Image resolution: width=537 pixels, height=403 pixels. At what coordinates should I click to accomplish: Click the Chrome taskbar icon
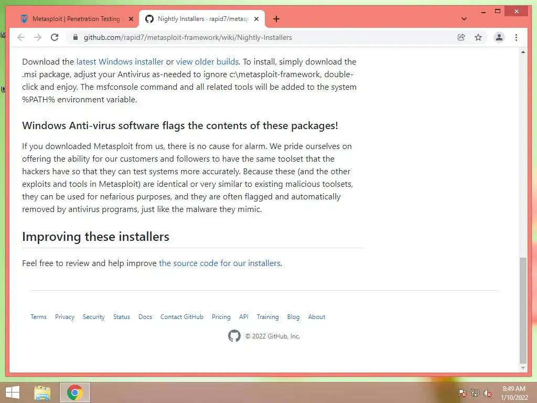click(x=74, y=393)
